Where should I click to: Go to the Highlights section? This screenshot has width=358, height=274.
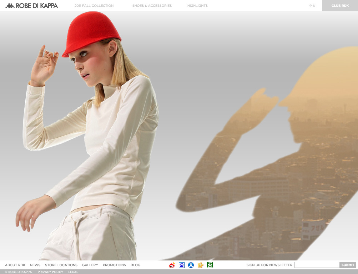pos(197,6)
